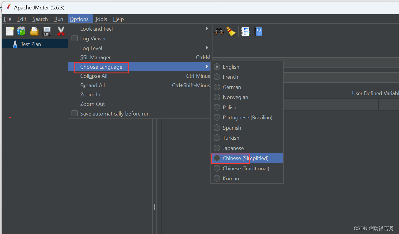Select Norwegian language option
399x234 pixels.
coord(247,97)
